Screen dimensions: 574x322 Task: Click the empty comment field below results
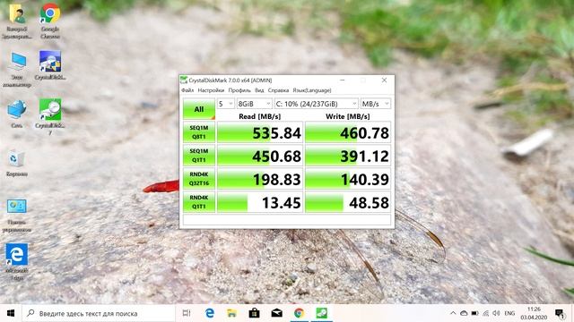(287, 219)
